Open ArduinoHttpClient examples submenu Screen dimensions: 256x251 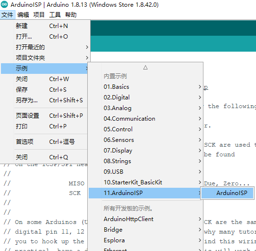pos(146,219)
